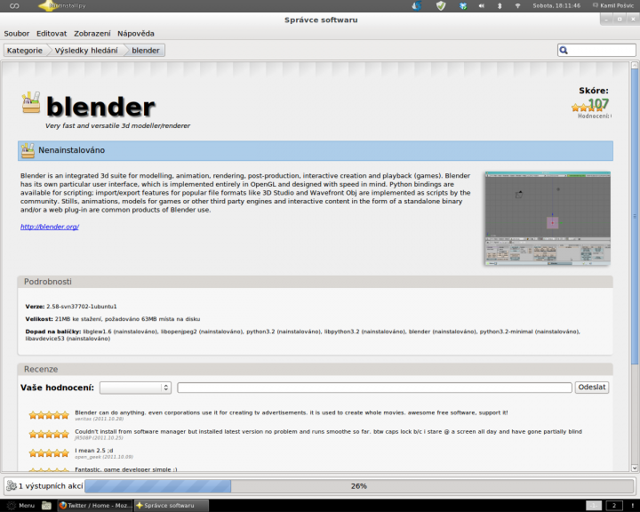
Task: Click the package icon in Nenainstalováno bar
Action: 28,150
